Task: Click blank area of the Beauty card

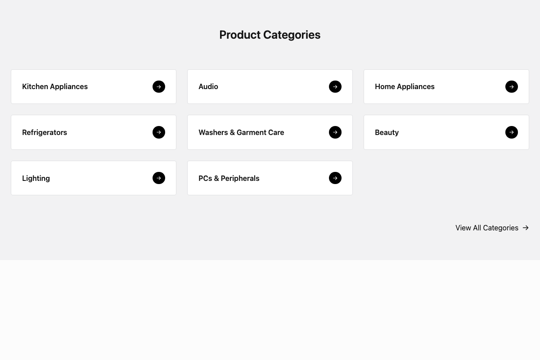Action: click(450, 132)
